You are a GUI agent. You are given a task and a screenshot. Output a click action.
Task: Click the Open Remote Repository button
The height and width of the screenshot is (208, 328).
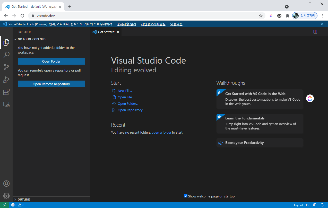pyautogui.click(x=51, y=84)
